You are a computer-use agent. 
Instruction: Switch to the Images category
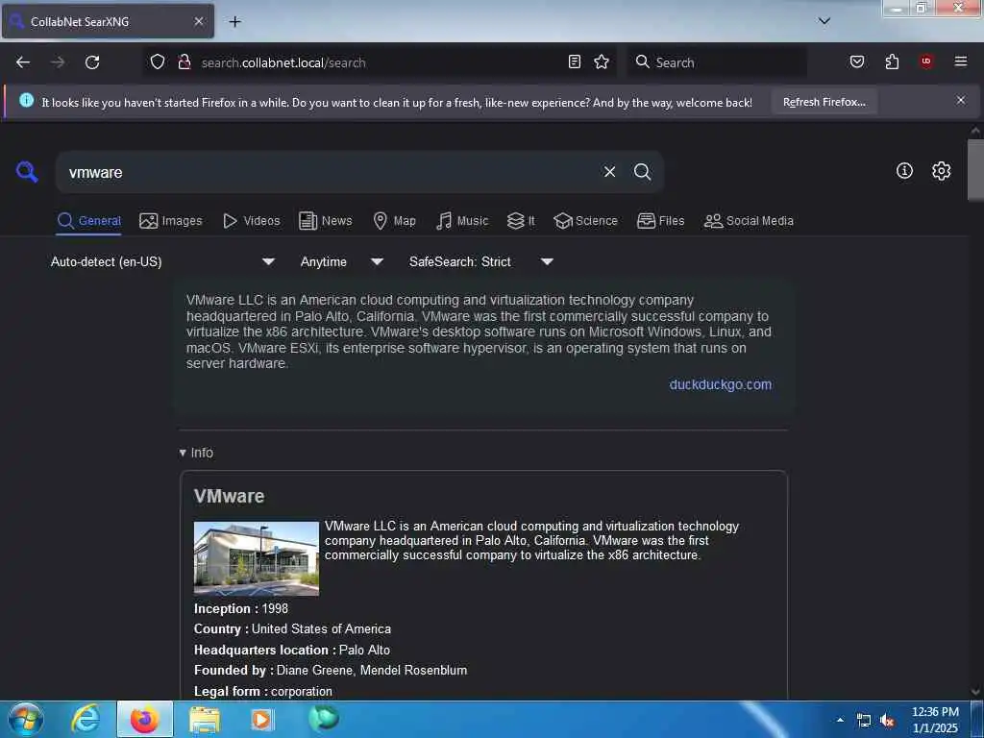pos(171,221)
